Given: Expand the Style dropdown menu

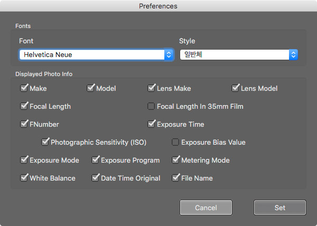Looking at the screenshot, I should pyautogui.click(x=238, y=54).
